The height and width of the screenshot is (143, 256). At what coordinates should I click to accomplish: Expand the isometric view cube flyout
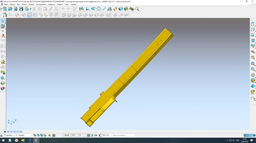click(x=253, y=41)
